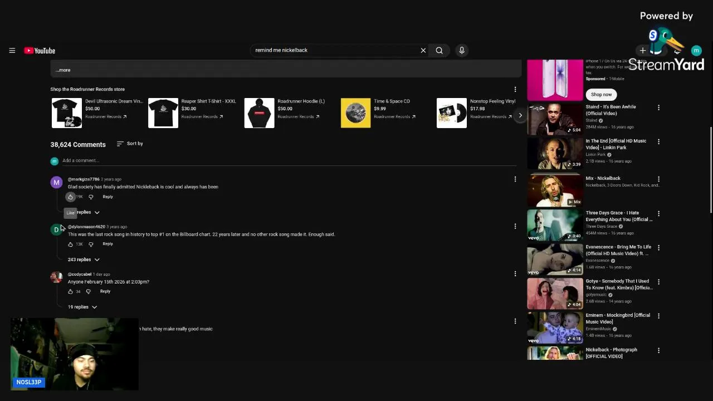Click the Shop now ad button
Viewport: 713px width, 401px height.
[601, 95]
